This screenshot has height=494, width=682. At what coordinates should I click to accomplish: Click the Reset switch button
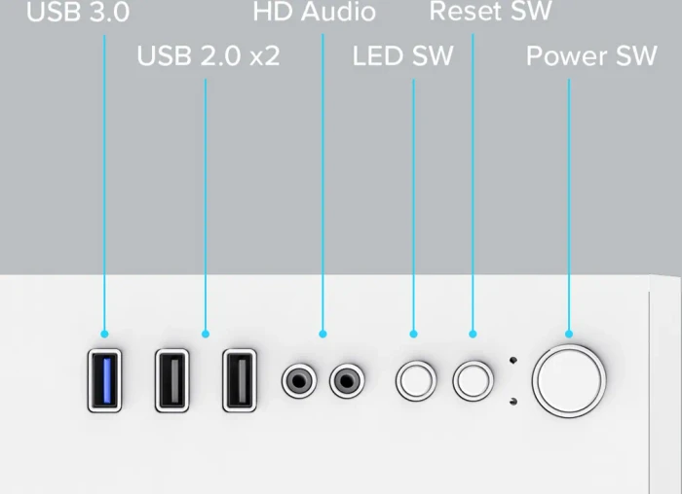click(x=473, y=380)
